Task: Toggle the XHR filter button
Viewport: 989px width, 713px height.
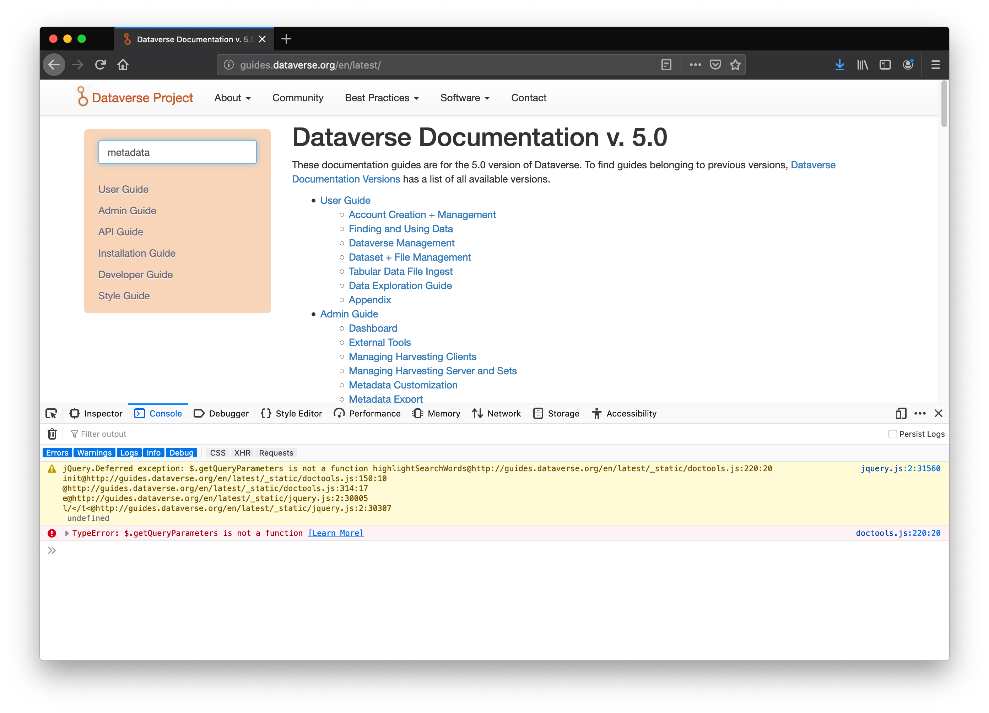Action: [242, 452]
